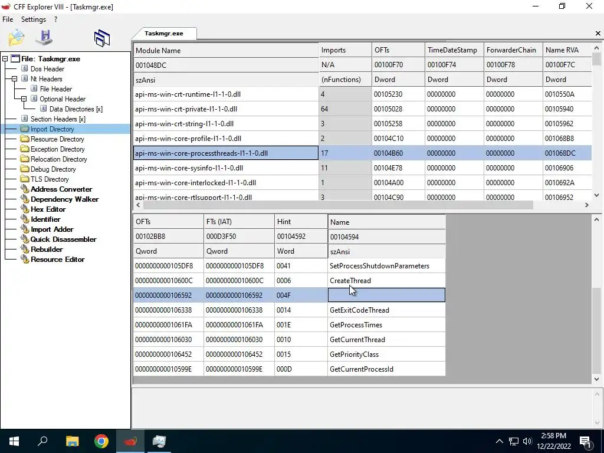Open the notification center icon
The height and width of the screenshot is (453, 604).
(x=586, y=442)
